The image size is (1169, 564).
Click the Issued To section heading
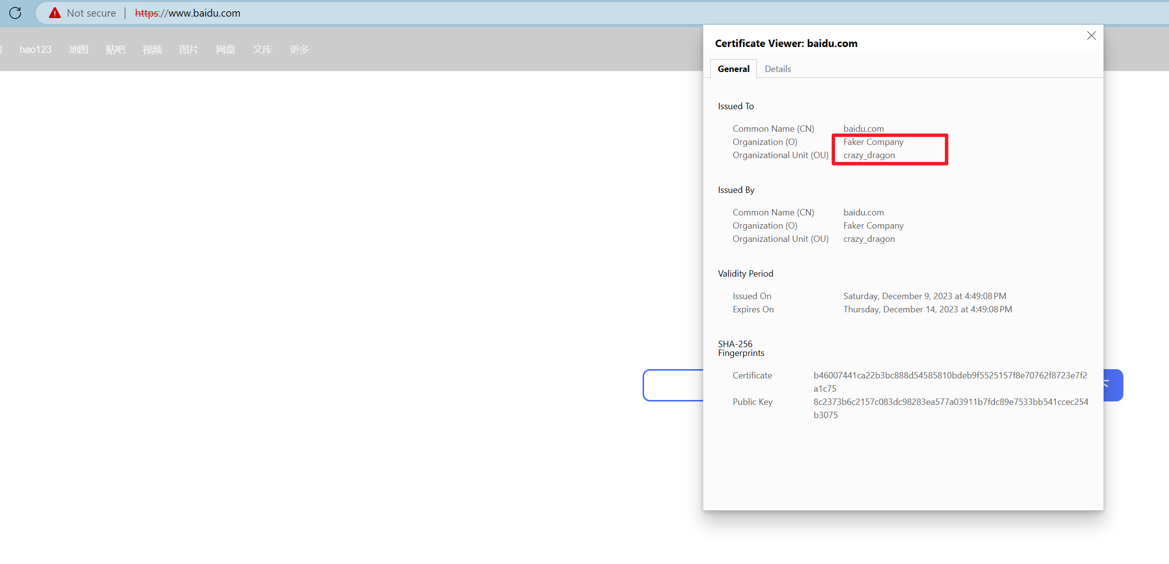[x=736, y=106]
